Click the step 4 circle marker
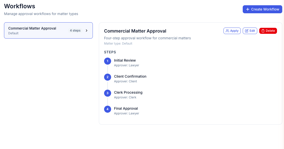This screenshot has height=149, width=284. click(108, 109)
